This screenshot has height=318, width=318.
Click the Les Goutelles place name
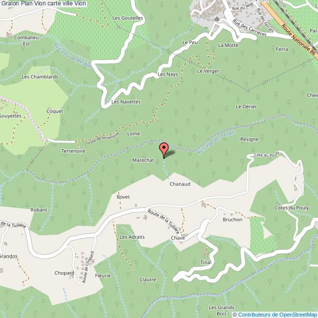[128, 18]
